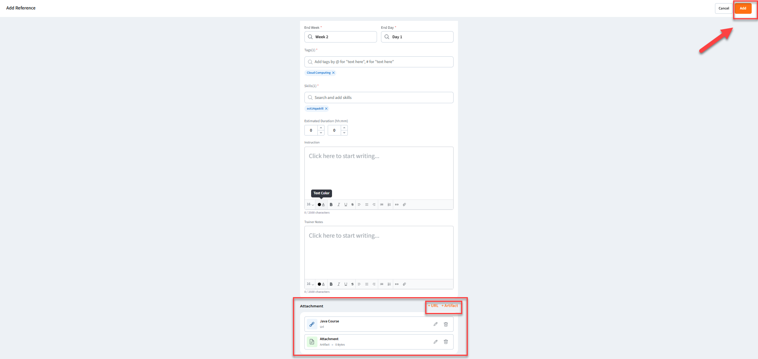Click Bold in the Instruction editor toolbar
This screenshot has height=359, width=758.
coord(331,205)
